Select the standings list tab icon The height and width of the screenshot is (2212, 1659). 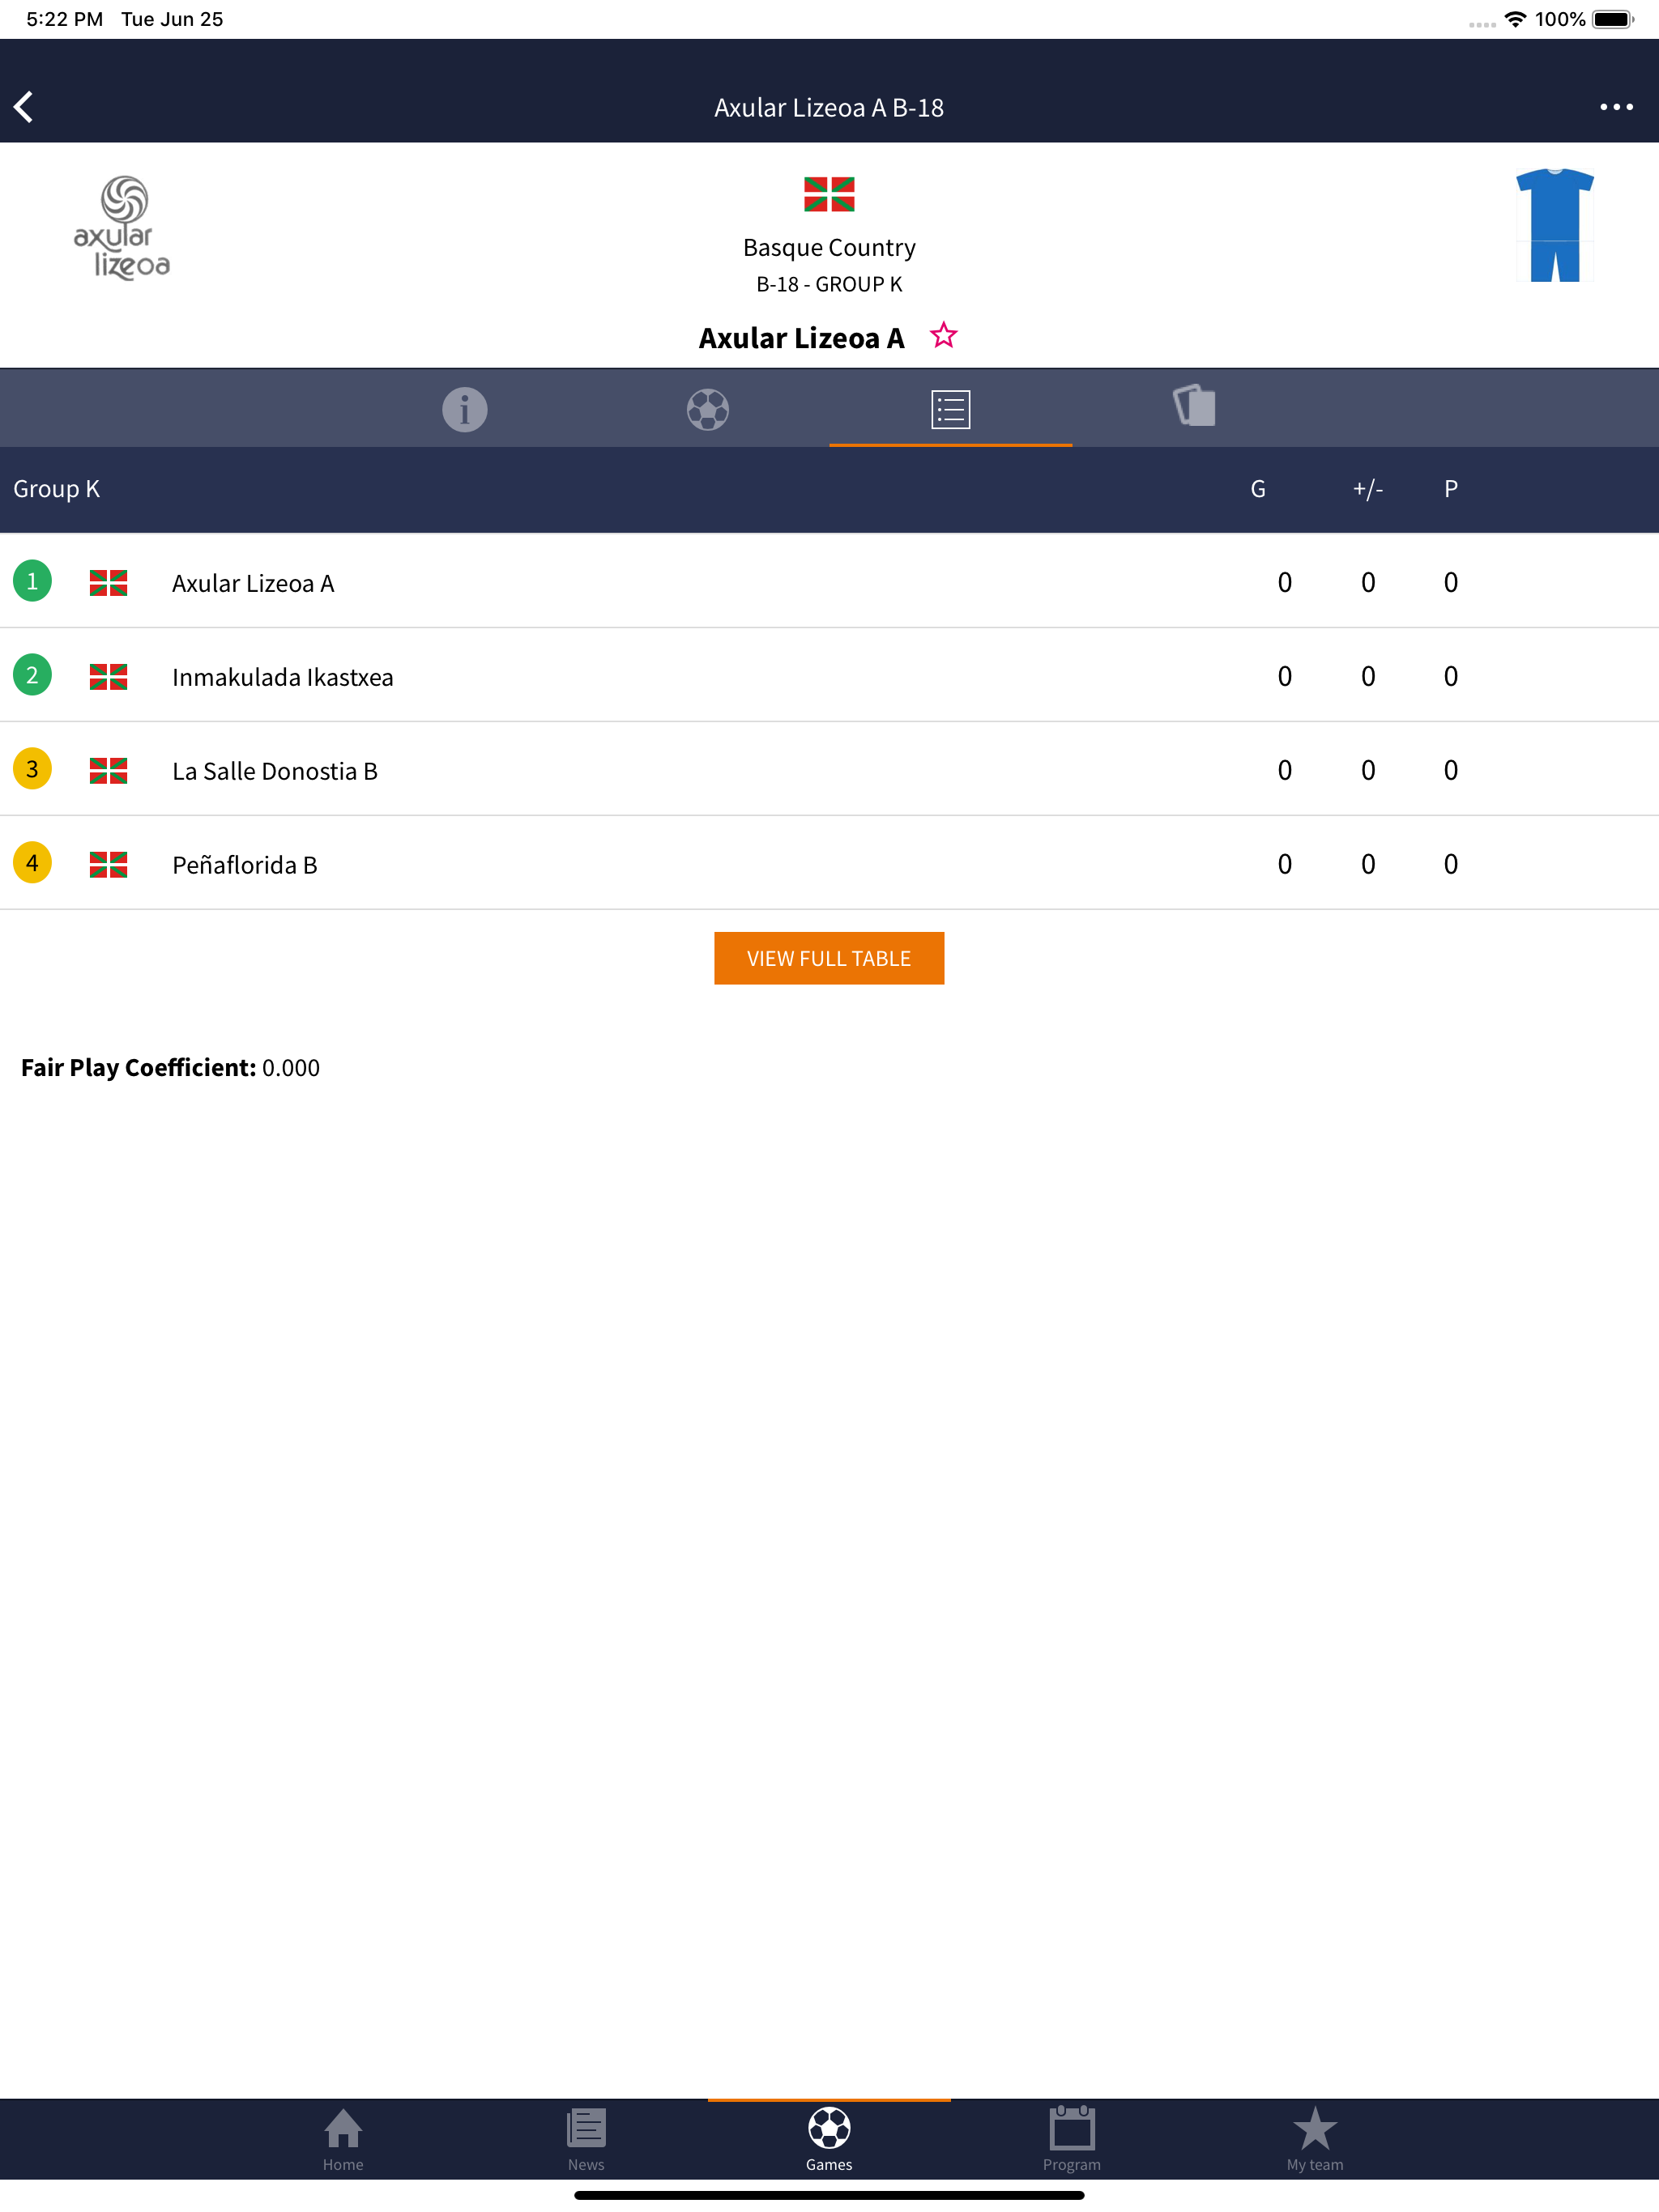(x=949, y=409)
